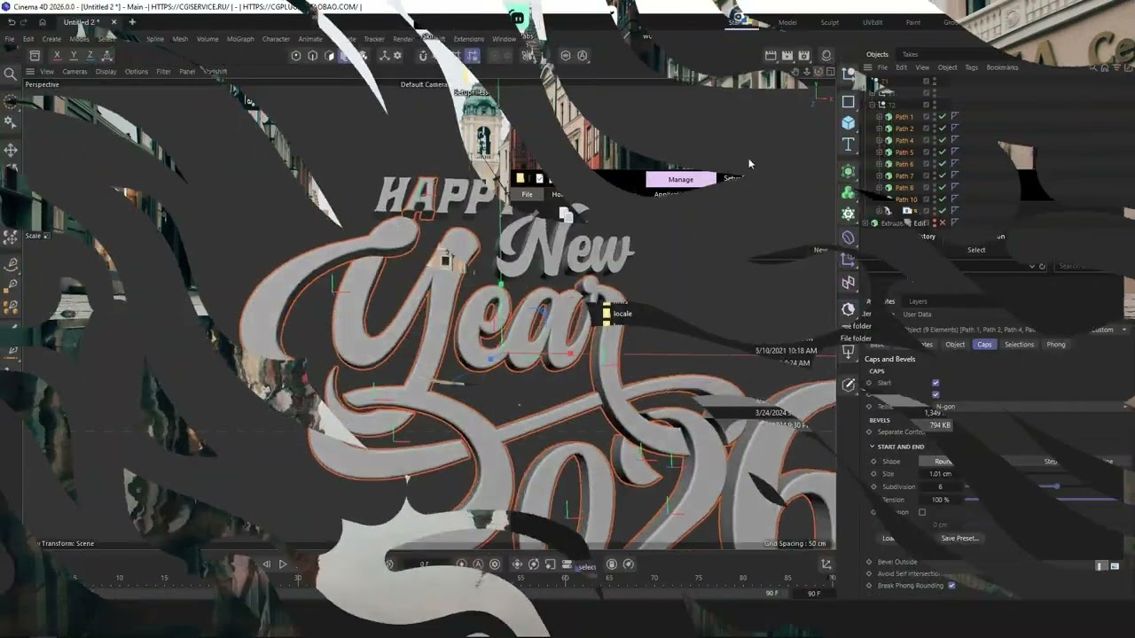Toggle Path 6 enabled green checkmark
This screenshot has width=1135, height=638.
pyautogui.click(x=943, y=164)
